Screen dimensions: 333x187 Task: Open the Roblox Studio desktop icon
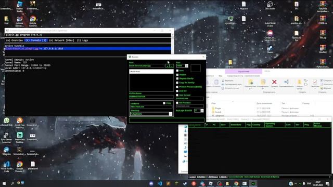click(x=20, y=7)
